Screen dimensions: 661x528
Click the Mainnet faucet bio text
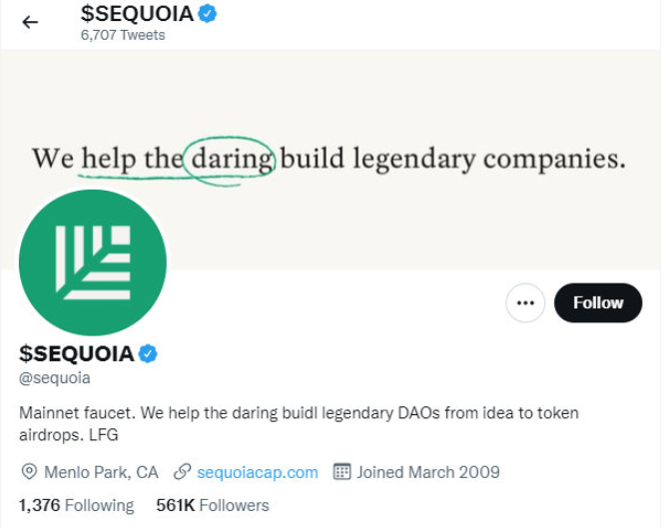coord(299,423)
